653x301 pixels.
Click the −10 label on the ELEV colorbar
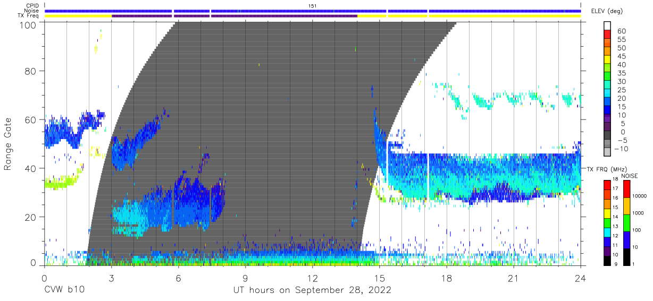pyautogui.click(x=623, y=149)
